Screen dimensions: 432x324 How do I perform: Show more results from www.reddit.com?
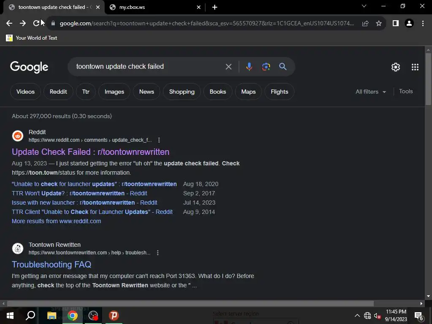point(56,221)
